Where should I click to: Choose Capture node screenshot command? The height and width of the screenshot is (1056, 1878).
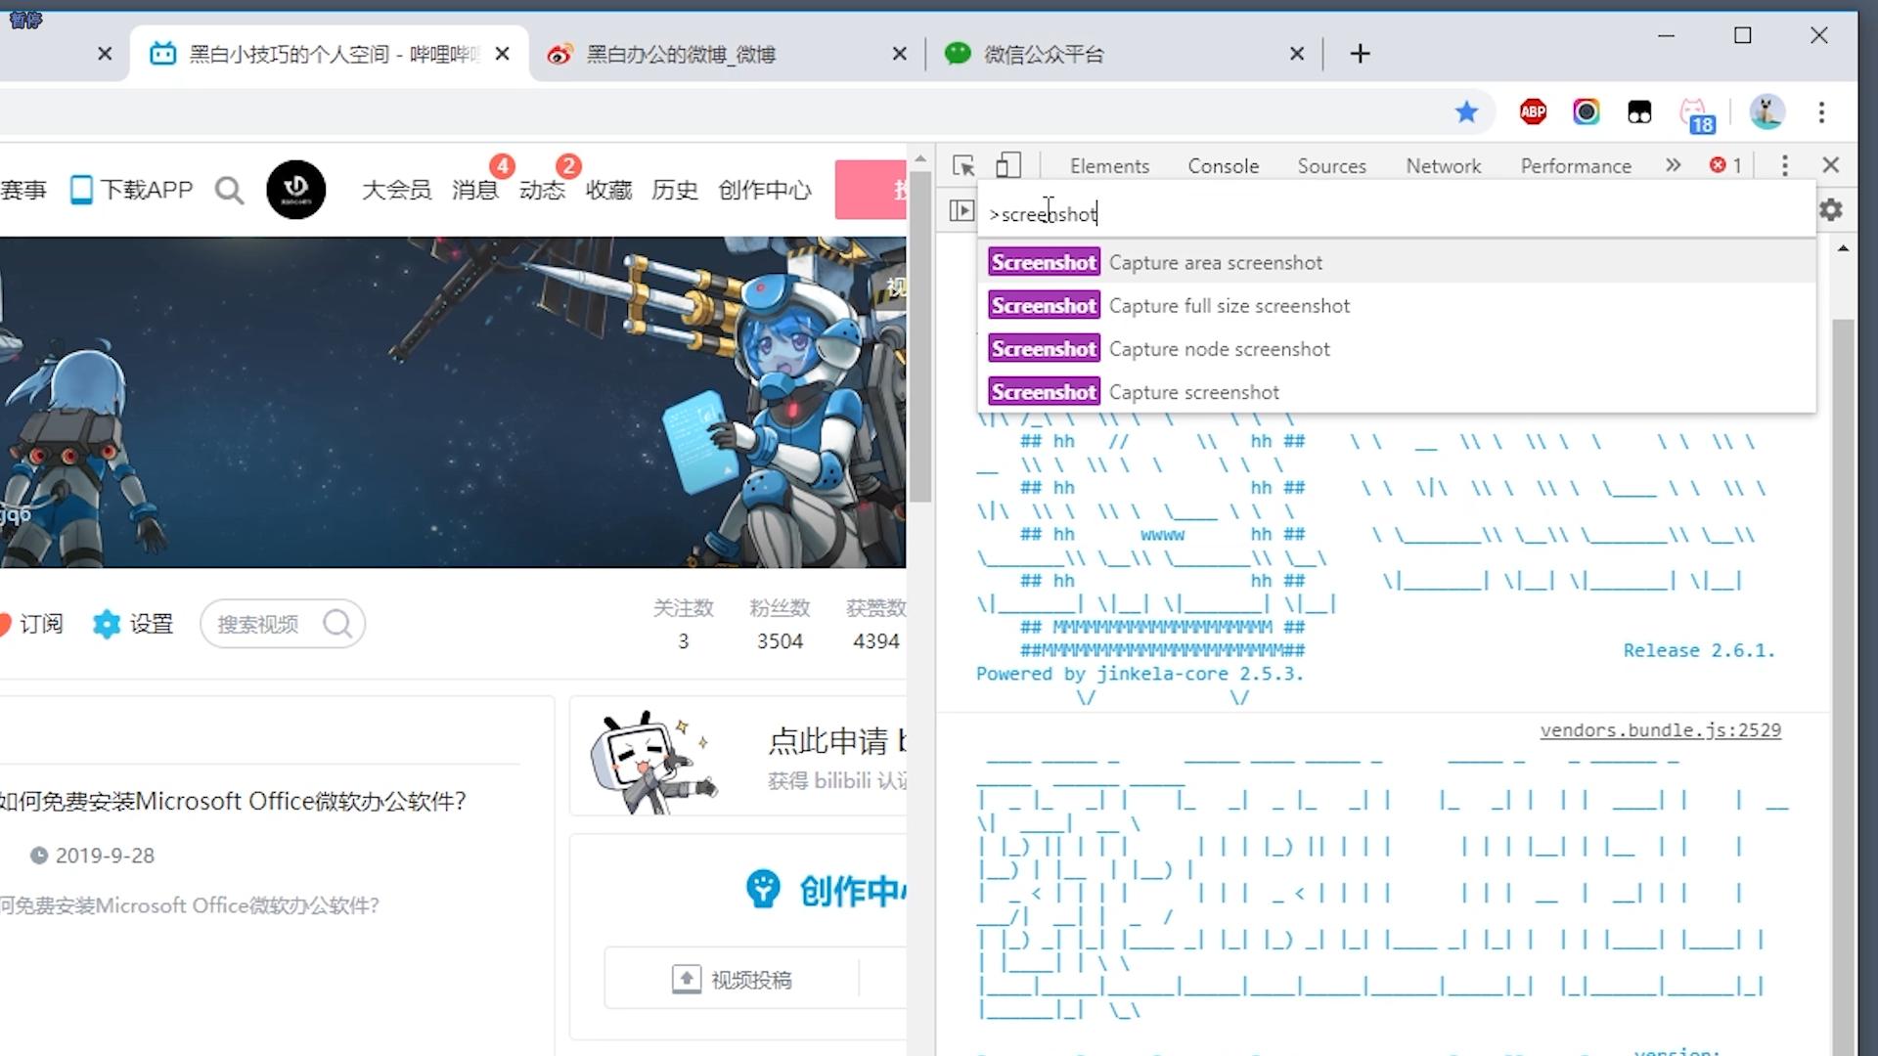pyautogui.click(x=1219, y=348)
